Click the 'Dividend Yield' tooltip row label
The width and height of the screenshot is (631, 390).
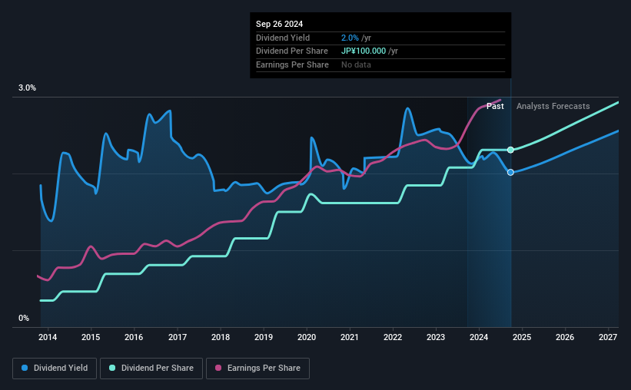tap(283, 38)
